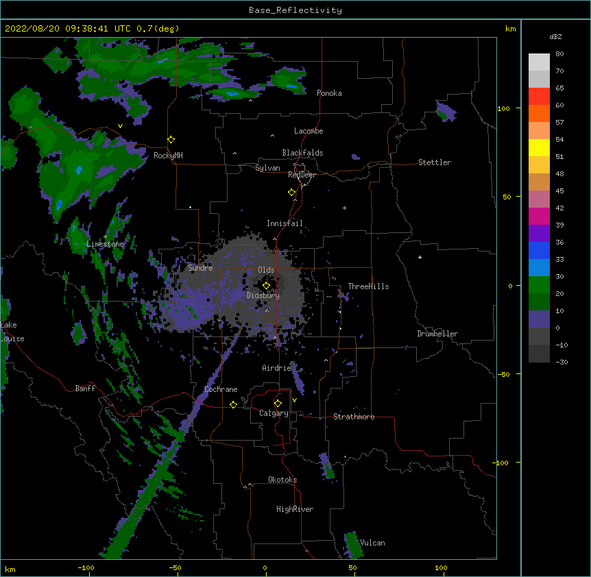Click the Calgary city label
The image size is (591, 577).
[x=274, y=413]
